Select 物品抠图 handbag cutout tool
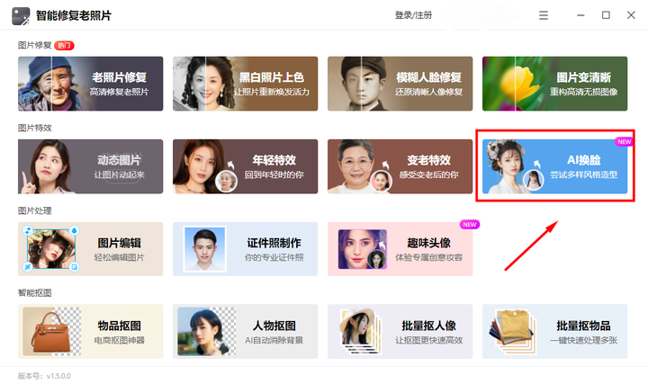Image resolution: width=648 pixels, height=384 pixels. [x=91, y=332]
